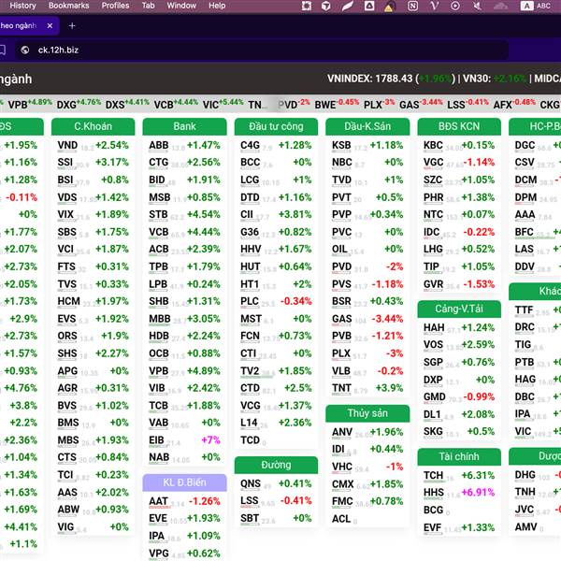561x561 pixels.
Task: Open the ABC input source menu
Action: coord(536,6)
